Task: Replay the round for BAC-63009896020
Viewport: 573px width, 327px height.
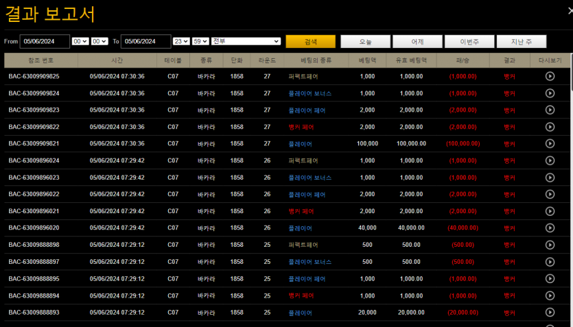Action: point(550,228)
